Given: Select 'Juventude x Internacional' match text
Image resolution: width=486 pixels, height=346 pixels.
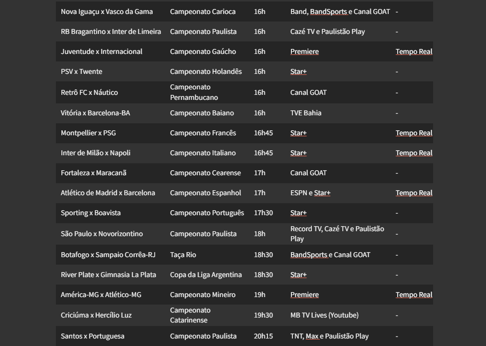Looking at the screenshot, I should (x=101, y=52).
